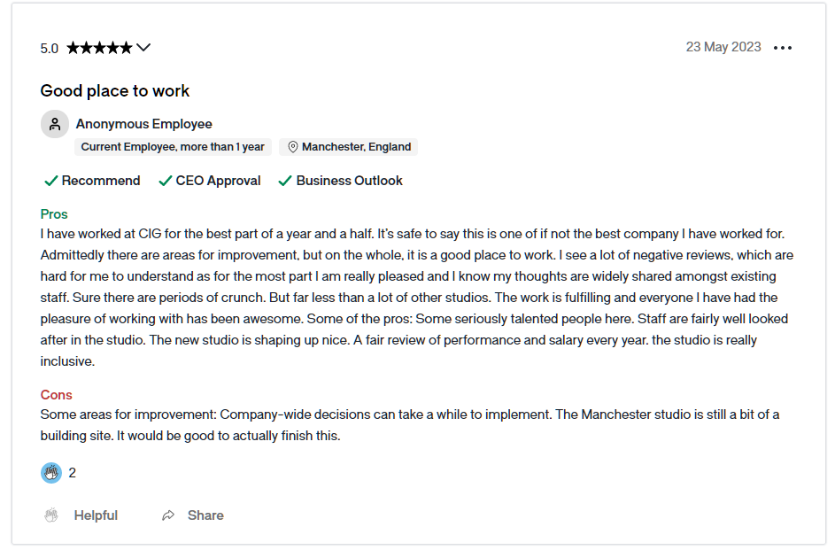
Task: Click the five-star rating icons
Action: tap(99, 48)
